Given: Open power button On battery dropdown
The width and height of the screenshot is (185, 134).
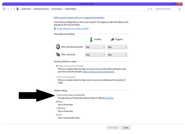Looking at the screenshot, I should 95,47.
